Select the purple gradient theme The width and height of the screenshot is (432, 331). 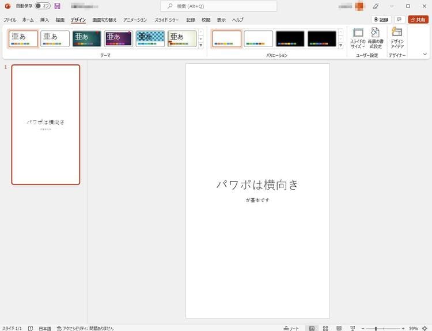tap(119, 39)
